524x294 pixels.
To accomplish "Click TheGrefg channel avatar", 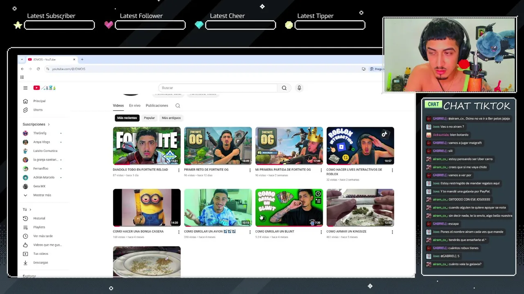I will tap(25, 133).
